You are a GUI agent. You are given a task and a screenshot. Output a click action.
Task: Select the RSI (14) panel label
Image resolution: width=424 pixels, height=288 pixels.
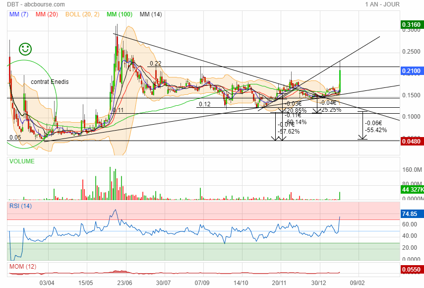[x=20, y=206]
